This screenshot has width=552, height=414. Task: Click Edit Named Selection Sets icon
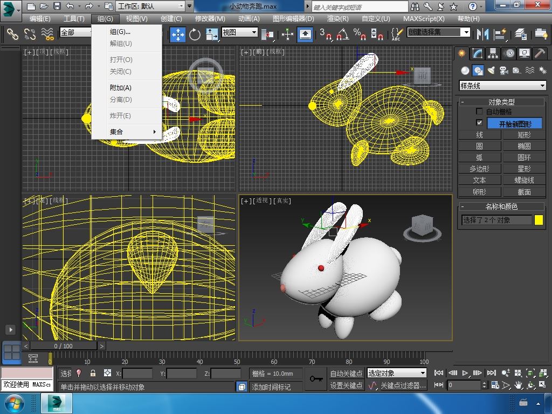397,34
